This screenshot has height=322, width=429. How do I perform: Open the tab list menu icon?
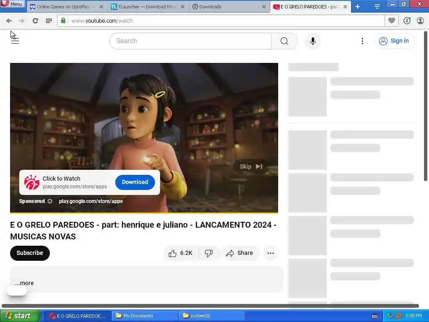point(377,7)
